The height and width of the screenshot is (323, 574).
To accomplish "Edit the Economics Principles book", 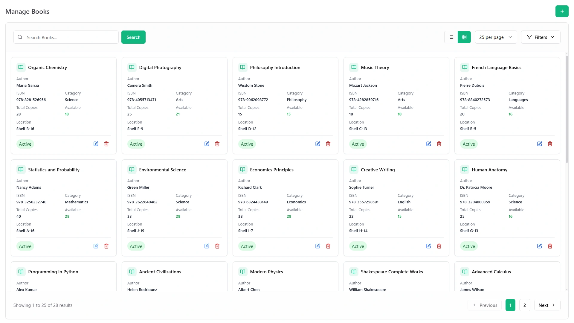I will 318,246.
